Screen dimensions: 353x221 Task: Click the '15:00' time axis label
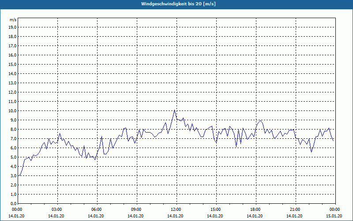(216, 210)
